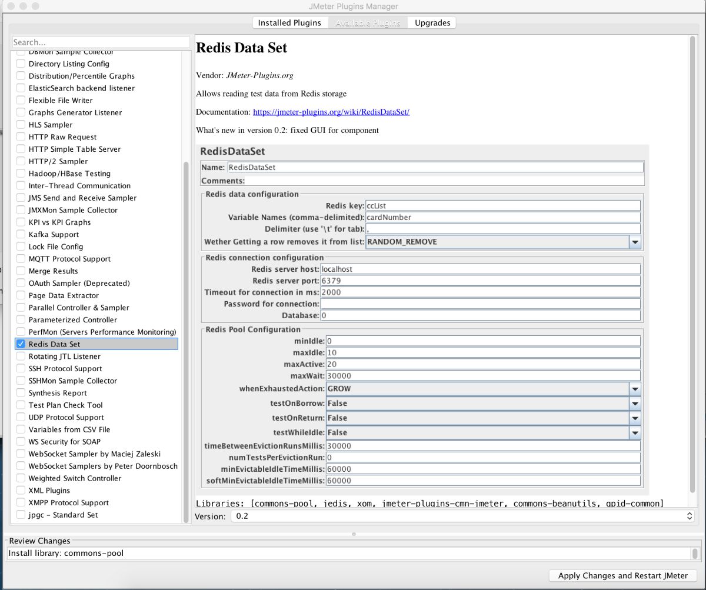This screenshot has width=706, height=590.
Task: Uncheck the Redis Data Set checkbox
Action: pyautogui.click(x=21, y=344)
